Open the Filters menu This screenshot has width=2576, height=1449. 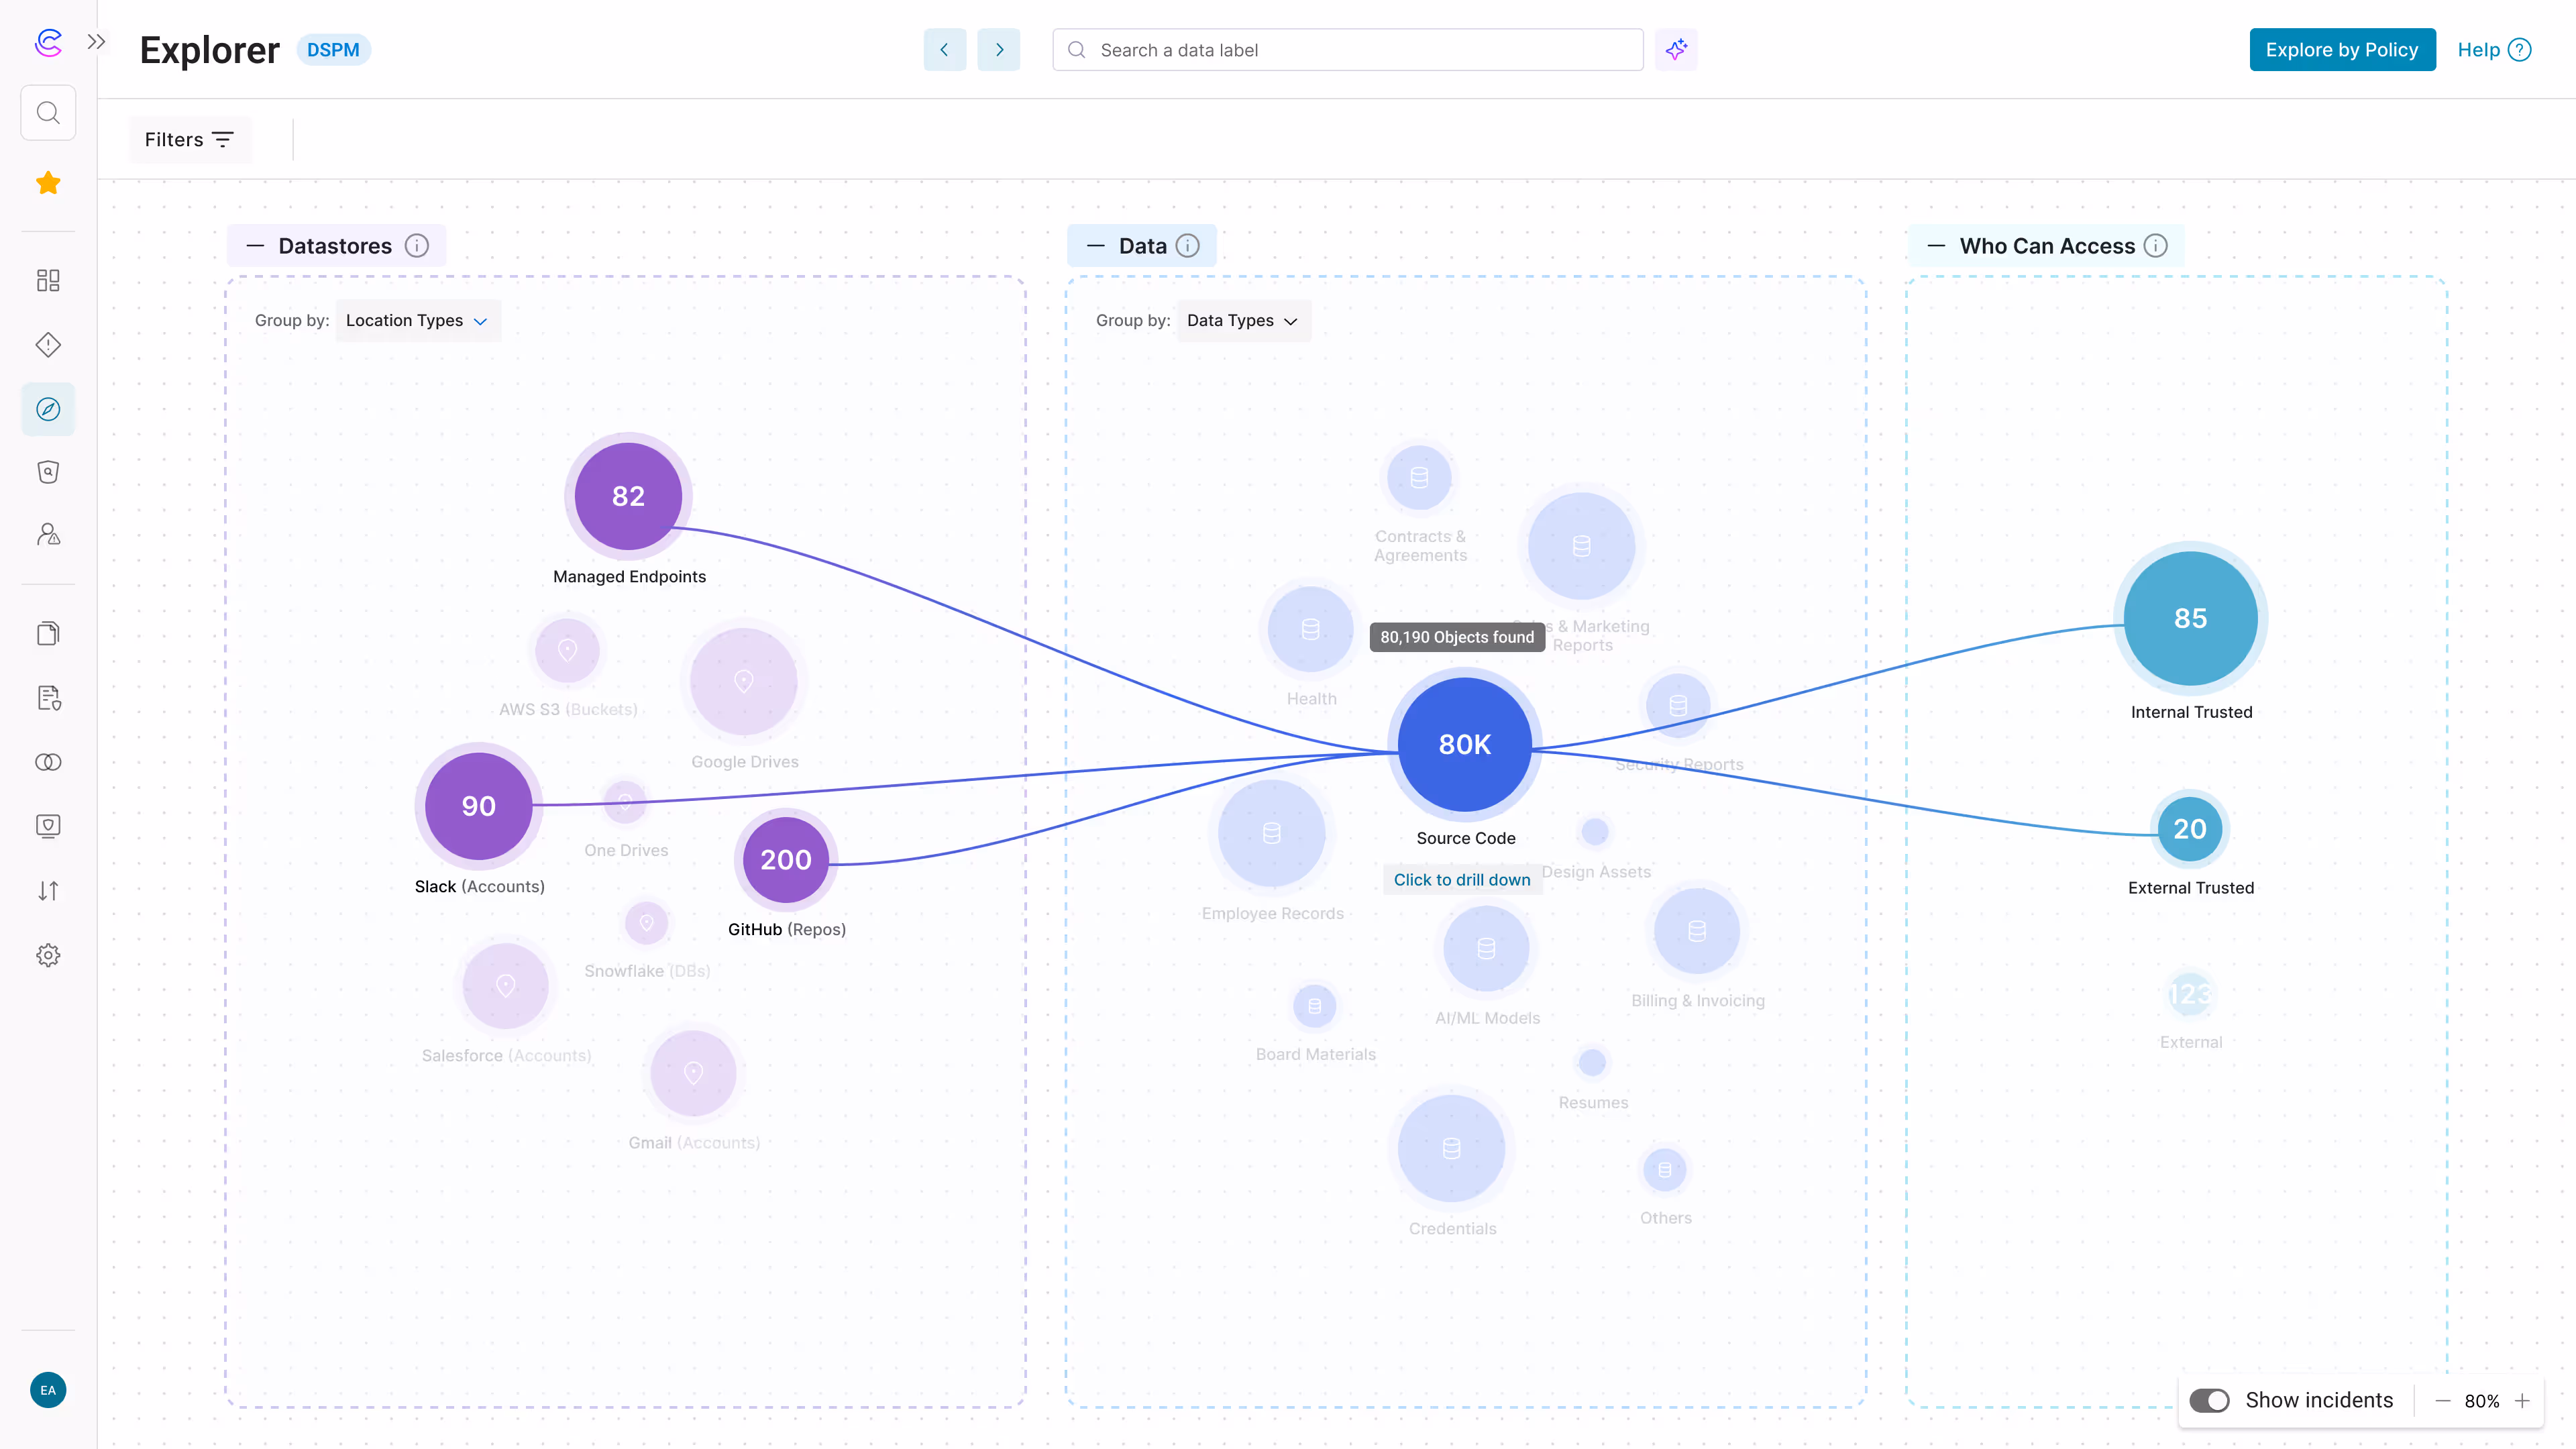tap(189, 140)
